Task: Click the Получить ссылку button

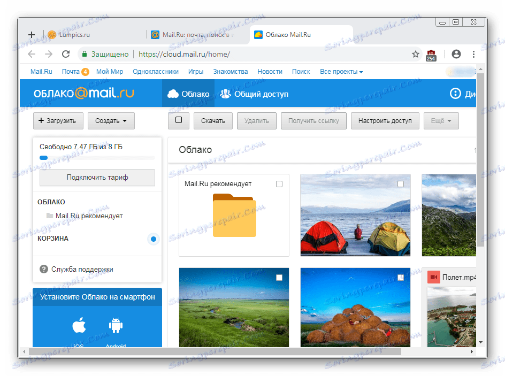Action: [x=313, y=121]
